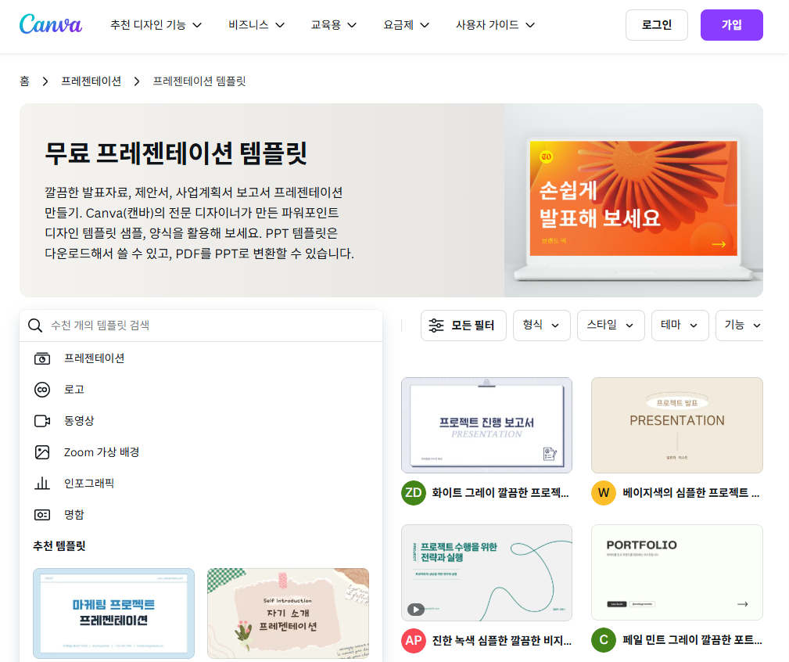Choose 동영상 in search suggestions
789x662 pixels.
201,421
